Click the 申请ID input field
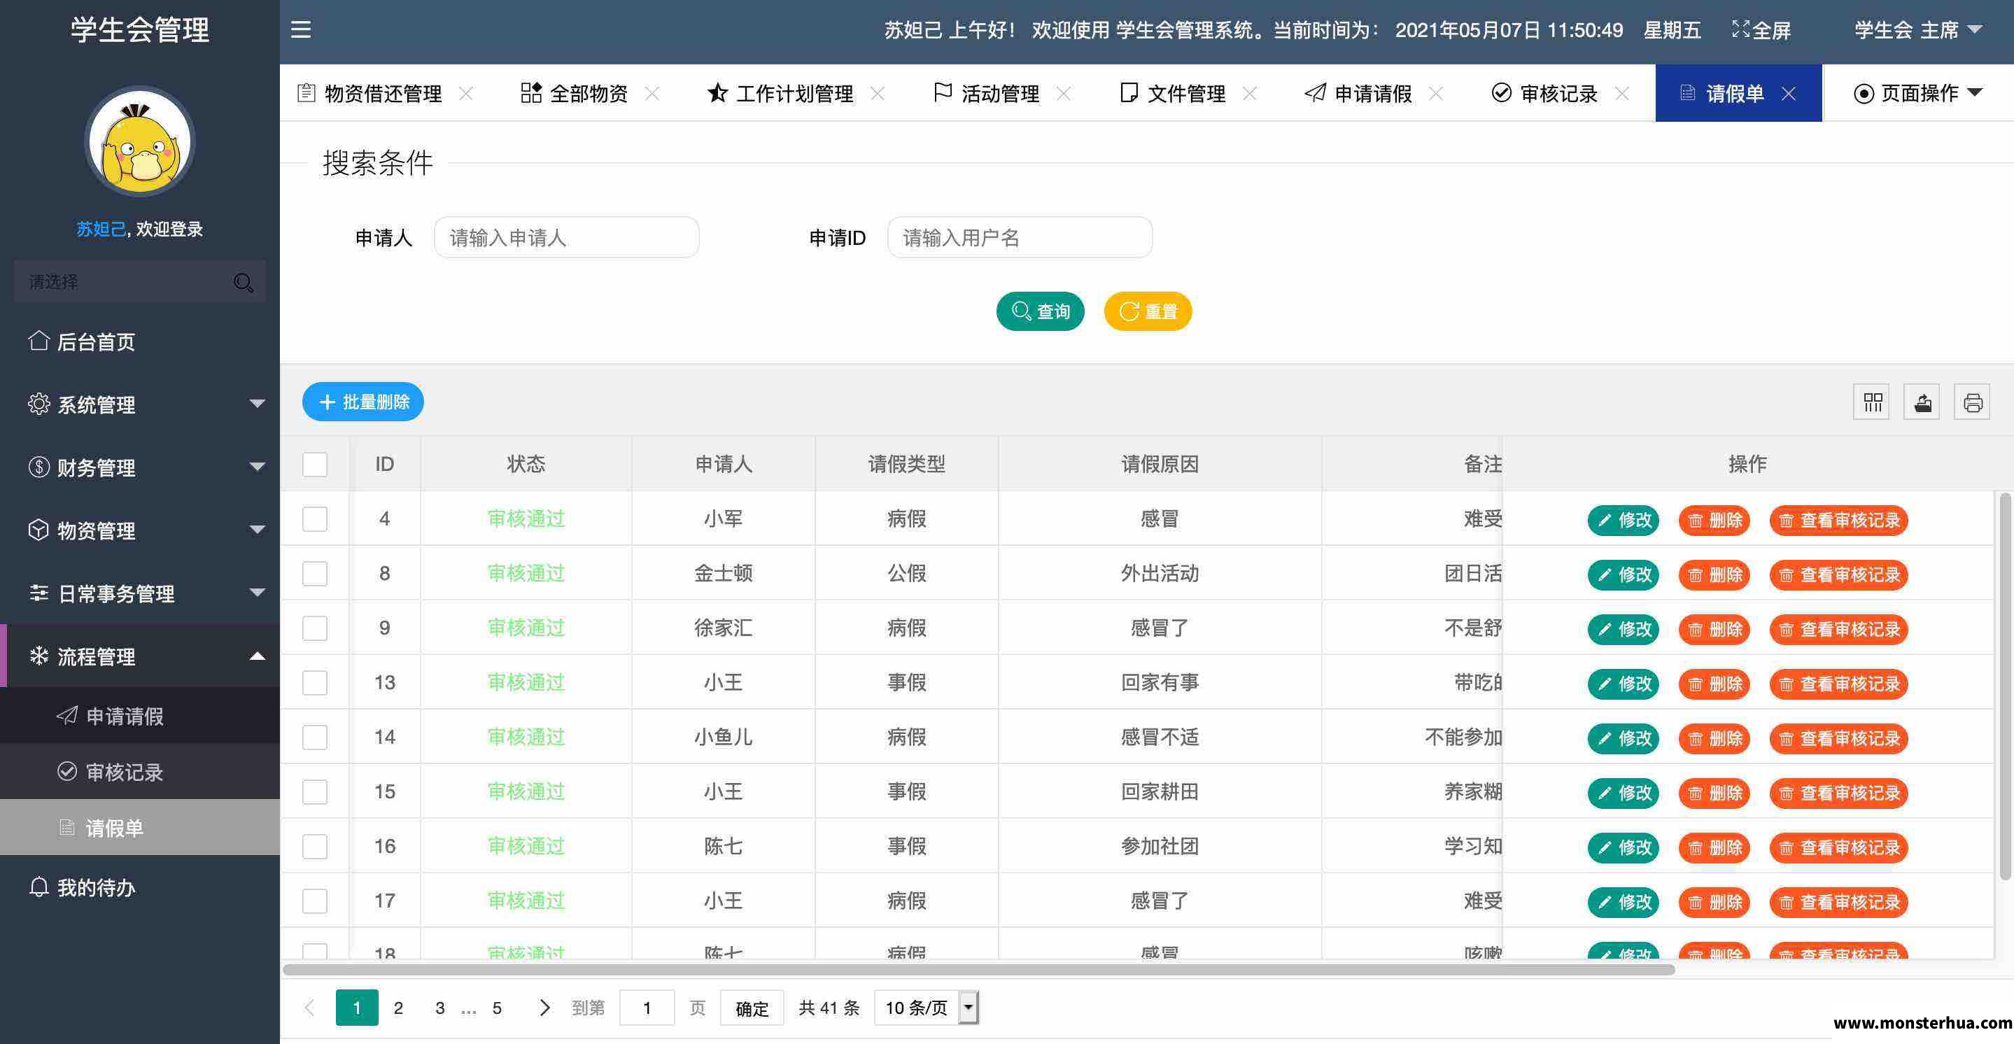The height and width of the screenshot is (1044, 2014). pos(1020,237)
